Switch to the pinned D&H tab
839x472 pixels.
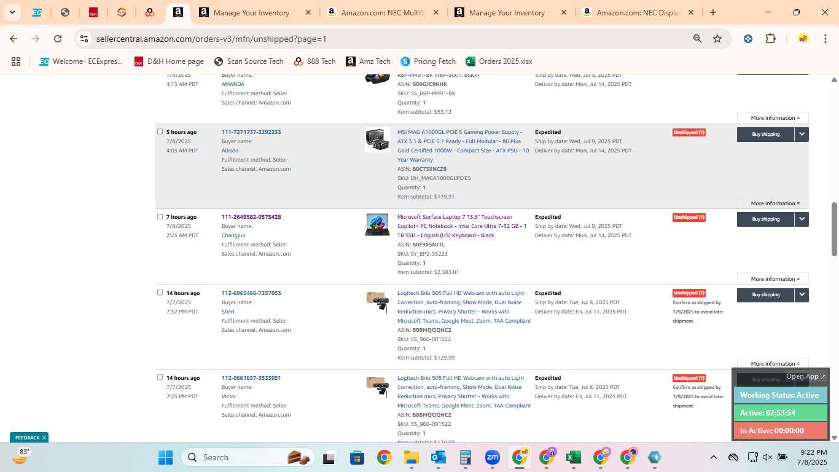(x=93, y=12)
